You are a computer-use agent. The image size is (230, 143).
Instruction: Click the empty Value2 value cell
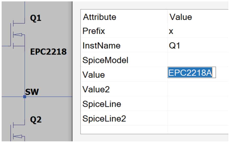click(197, 89)
